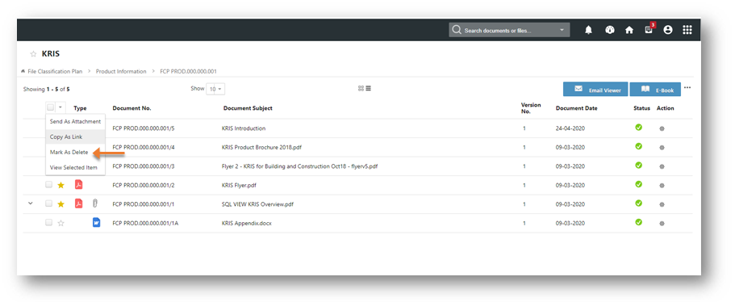Click document number FCP PROD.000.000.001/1A

tap(145, 224)
